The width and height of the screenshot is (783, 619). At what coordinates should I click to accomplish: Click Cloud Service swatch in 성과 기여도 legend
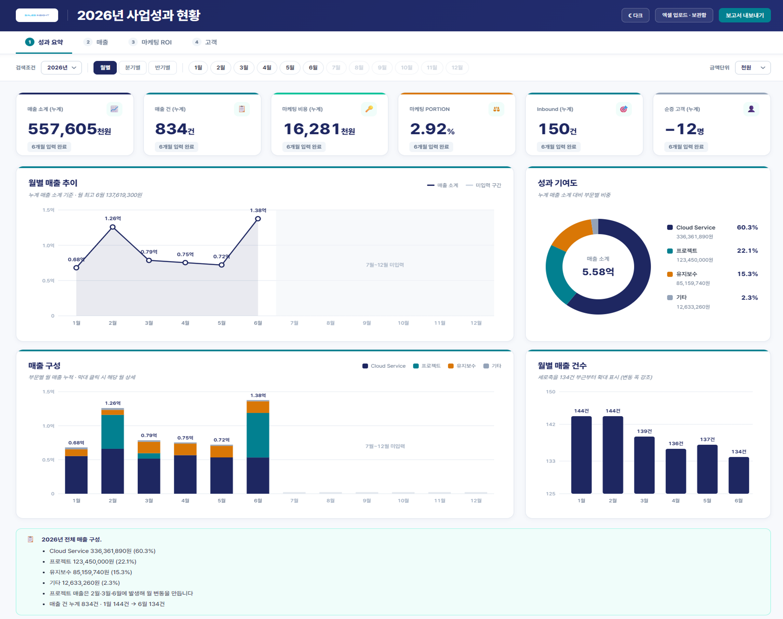pos(670,228)
